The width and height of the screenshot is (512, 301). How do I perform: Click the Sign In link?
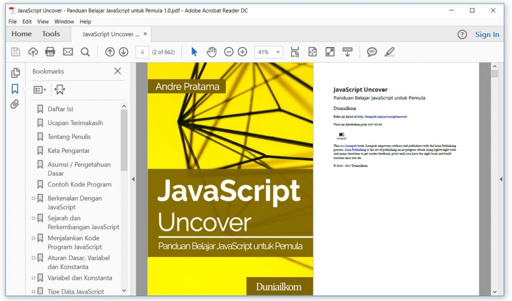coord(487,34)
